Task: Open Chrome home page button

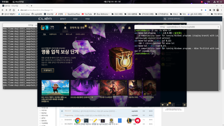Action: 14,10
